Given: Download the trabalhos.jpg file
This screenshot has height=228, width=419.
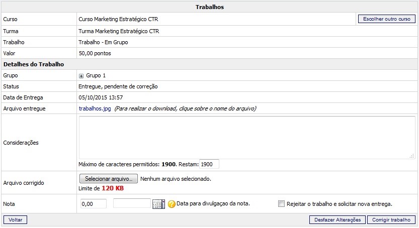Looking at the screenshot, I should point(95,108).
